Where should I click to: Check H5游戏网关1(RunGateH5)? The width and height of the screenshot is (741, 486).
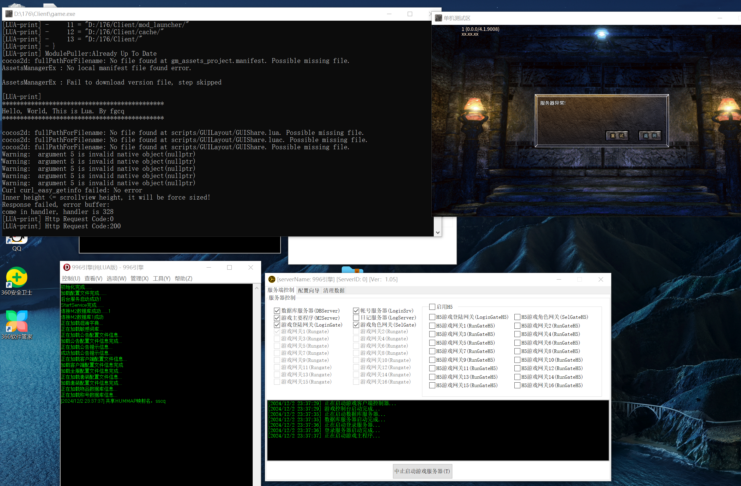point(432,325)
